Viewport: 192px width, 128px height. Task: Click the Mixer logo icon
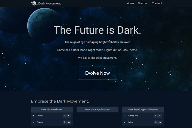124,122
